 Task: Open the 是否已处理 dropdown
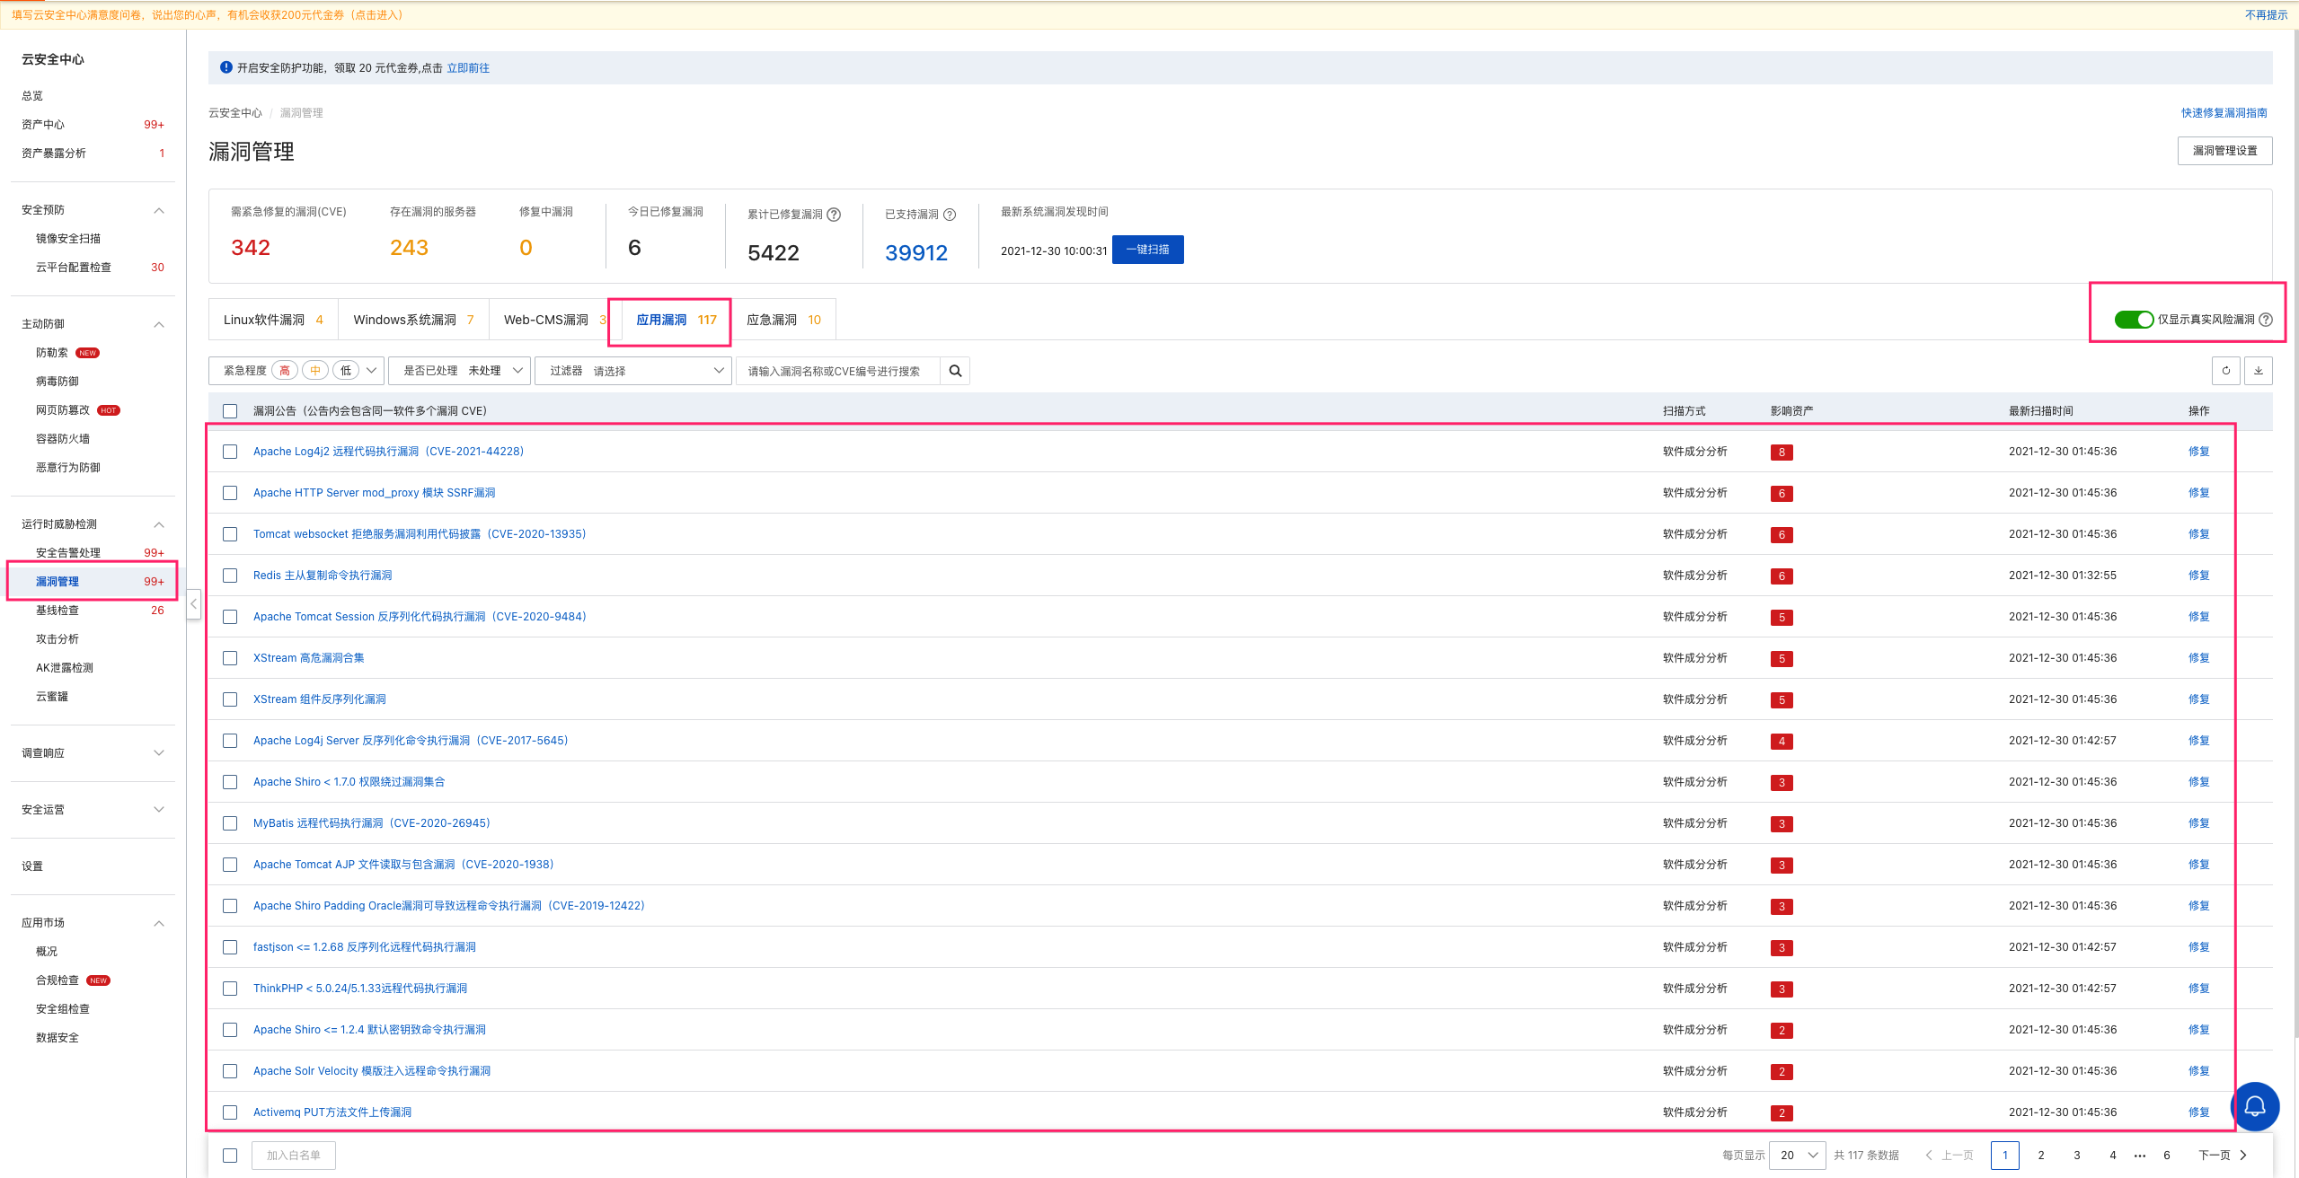pos(460,371)
